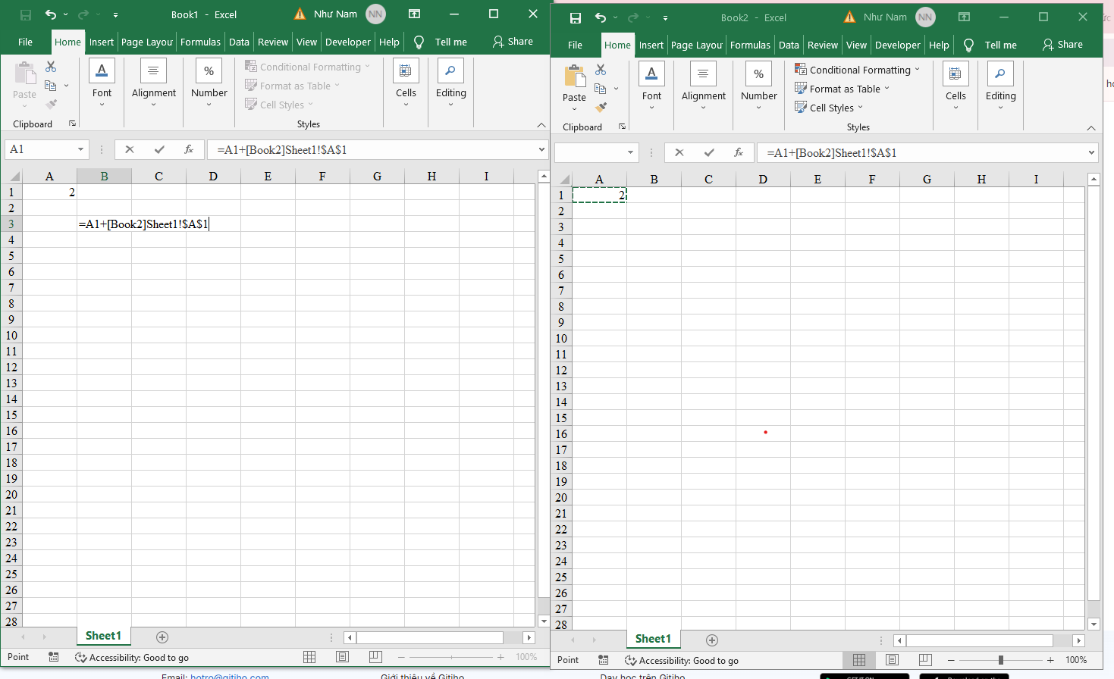Screen dimensions: 1114x679
Task: Switch Book2 to Page Layout view
Action: (x=892, y=660)
